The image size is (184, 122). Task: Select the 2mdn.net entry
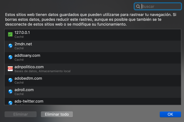point(93,46)
